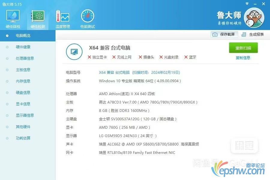Minimize the 鲁大师 window
This screenshot has width=270, height=180.
tap(255, 4)
